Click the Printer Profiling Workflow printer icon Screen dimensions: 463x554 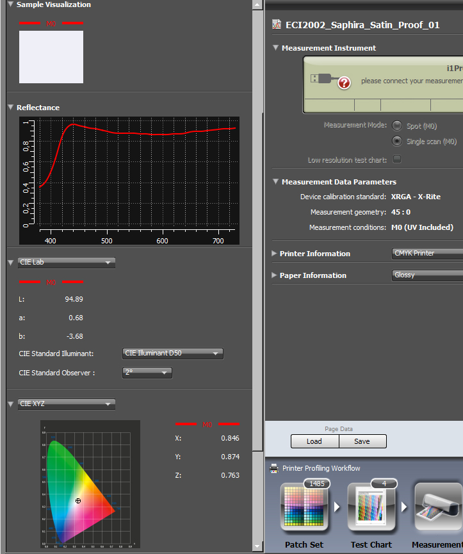coord(274,468)
